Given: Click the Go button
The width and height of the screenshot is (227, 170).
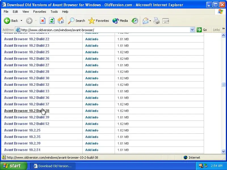Looking at the screenshot, I should tap(202, 30).
